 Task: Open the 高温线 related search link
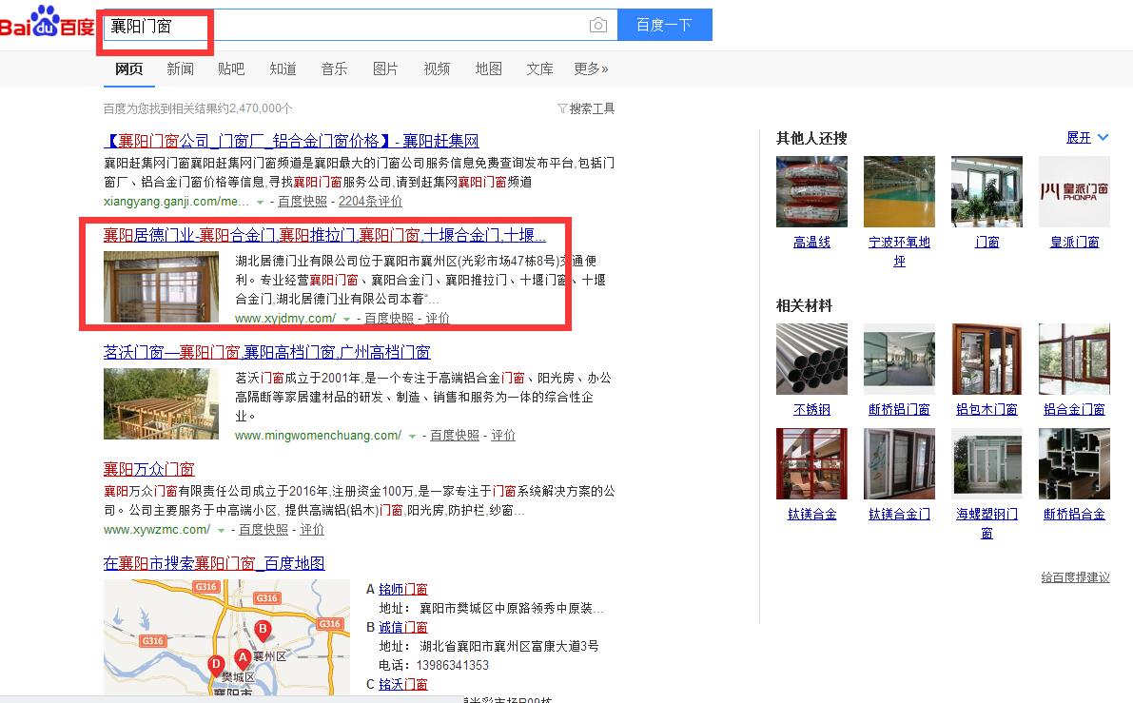click(811, 242)
